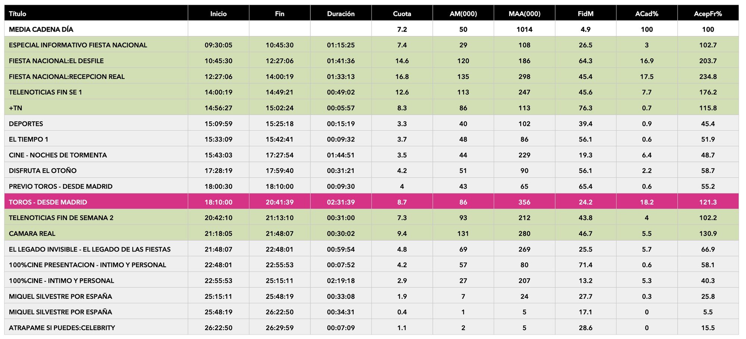Select the 356 MAA value in TOROS row
Screen dimensions: 746x339
[524, 202]
